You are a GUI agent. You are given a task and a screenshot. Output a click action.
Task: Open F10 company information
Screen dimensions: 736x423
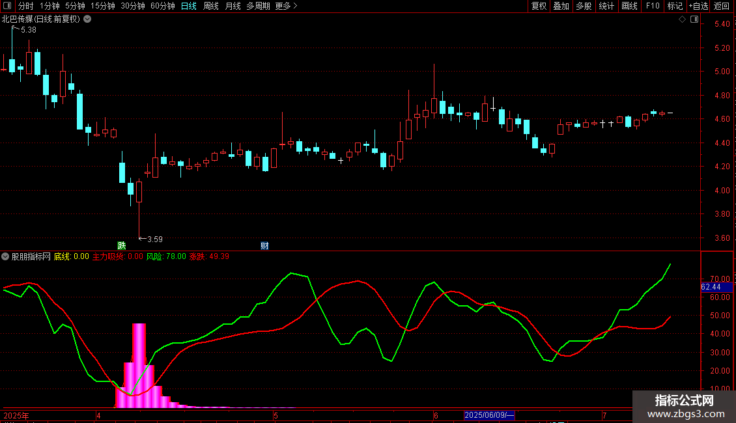653,6
